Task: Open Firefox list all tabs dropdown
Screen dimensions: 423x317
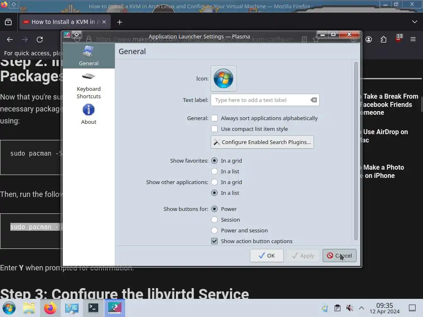Action: [415, 22]
